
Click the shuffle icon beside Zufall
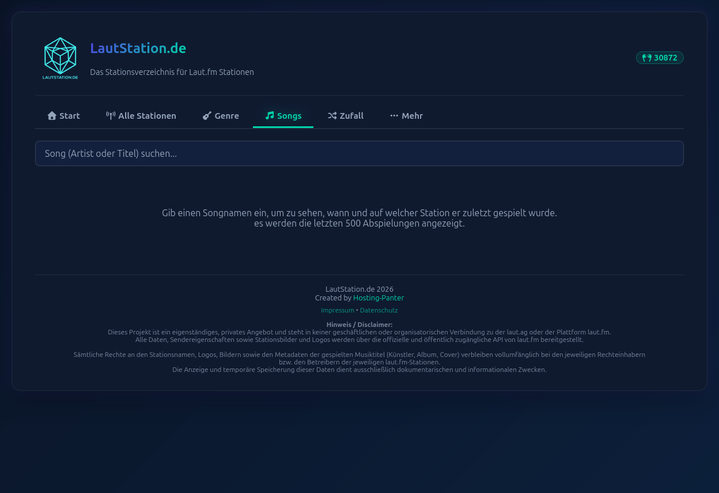(332, 116)
